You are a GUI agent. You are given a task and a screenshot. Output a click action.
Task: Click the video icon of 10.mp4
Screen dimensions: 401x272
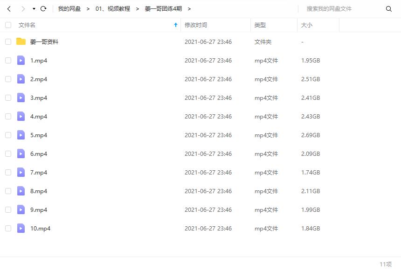tap(21, 229)
